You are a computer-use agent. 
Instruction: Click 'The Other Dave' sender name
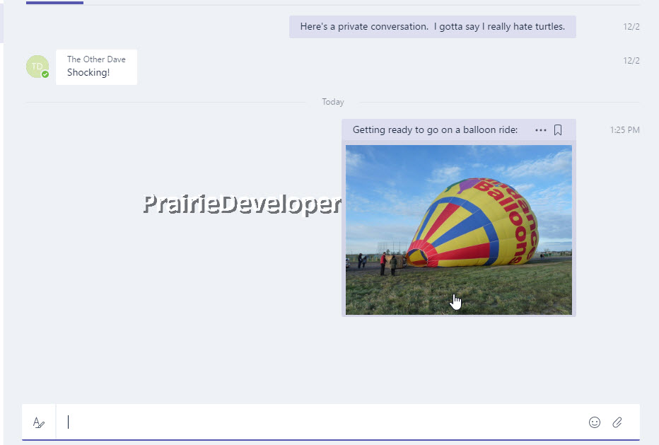96,59
